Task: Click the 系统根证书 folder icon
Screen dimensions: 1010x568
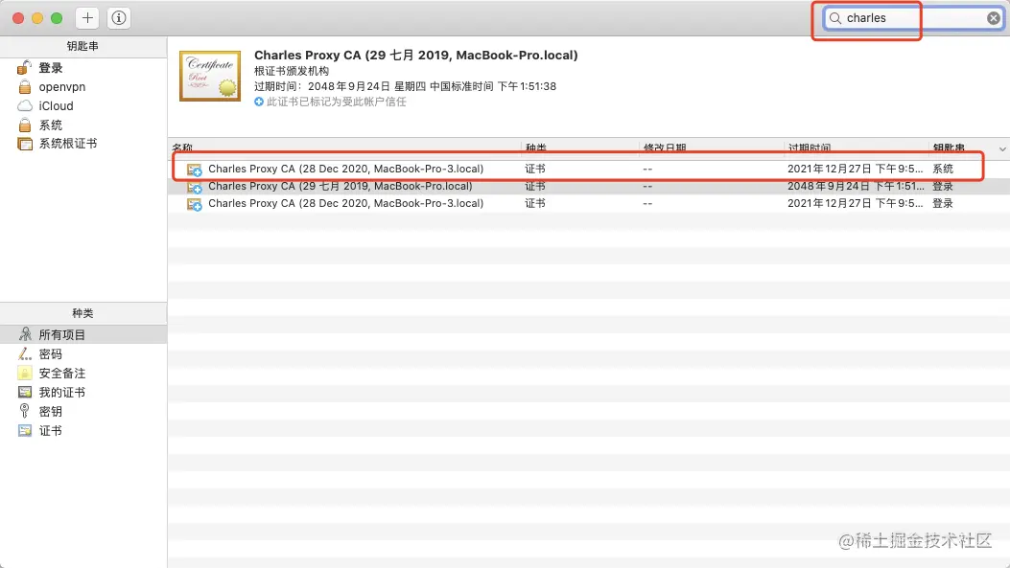Action: [x=25, y=144]
